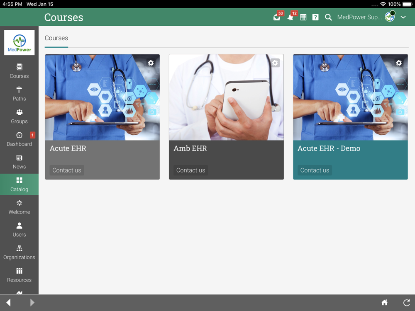Open the notifications bell icon
415x311 pixels.
(x=290, y=18)
